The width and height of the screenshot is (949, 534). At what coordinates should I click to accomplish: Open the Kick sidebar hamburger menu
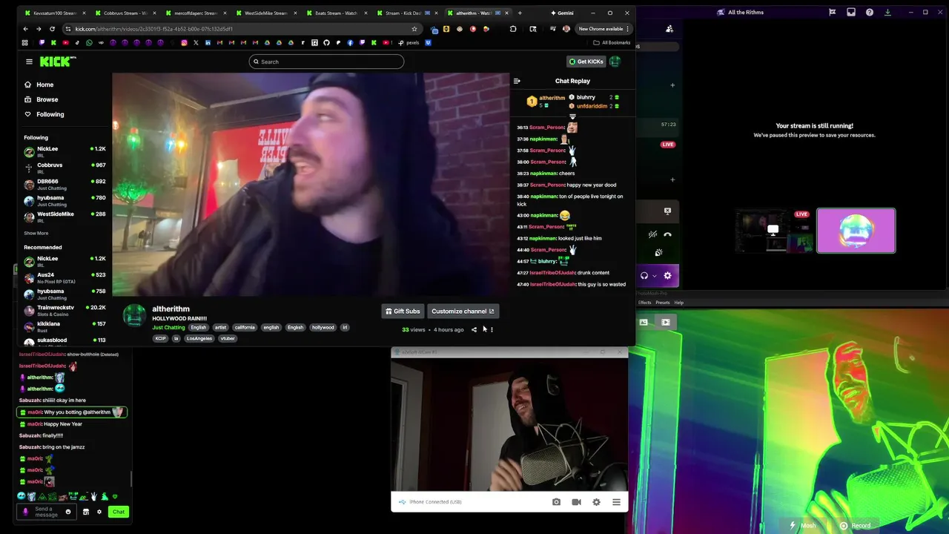point(29,62)
